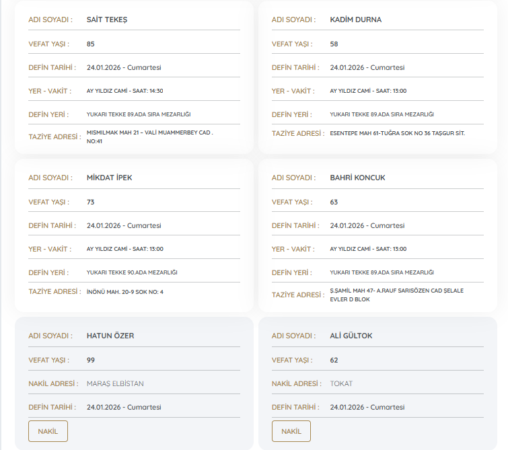Click on the name BAHRİ KONCUK
Screen dimensions: 508x450
[x=357, y=178]
